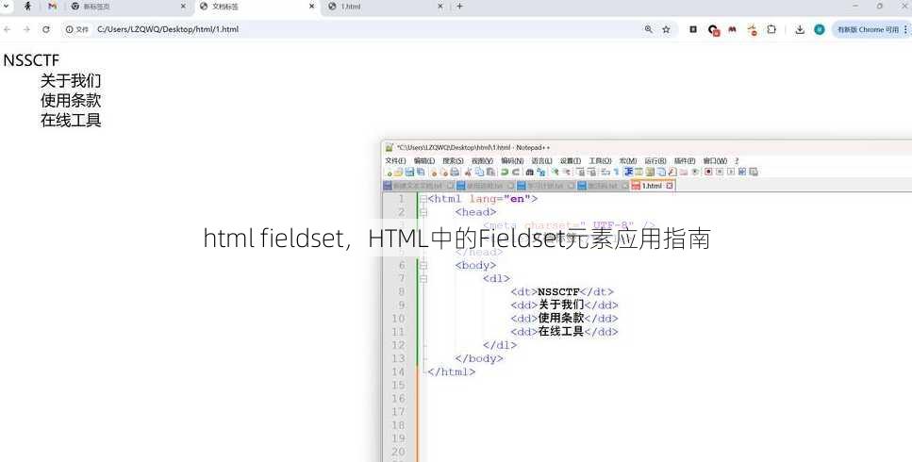Click zoom magnifier icon in address bar

[649, 29]
